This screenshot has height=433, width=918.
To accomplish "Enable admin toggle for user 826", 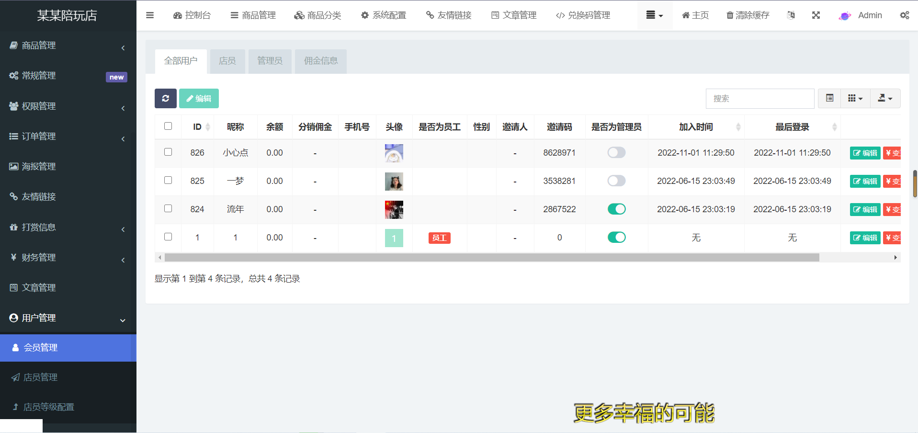I will click(x=616, y=153).
